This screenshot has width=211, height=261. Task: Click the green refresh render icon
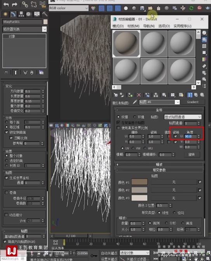(x=191, y=8)
